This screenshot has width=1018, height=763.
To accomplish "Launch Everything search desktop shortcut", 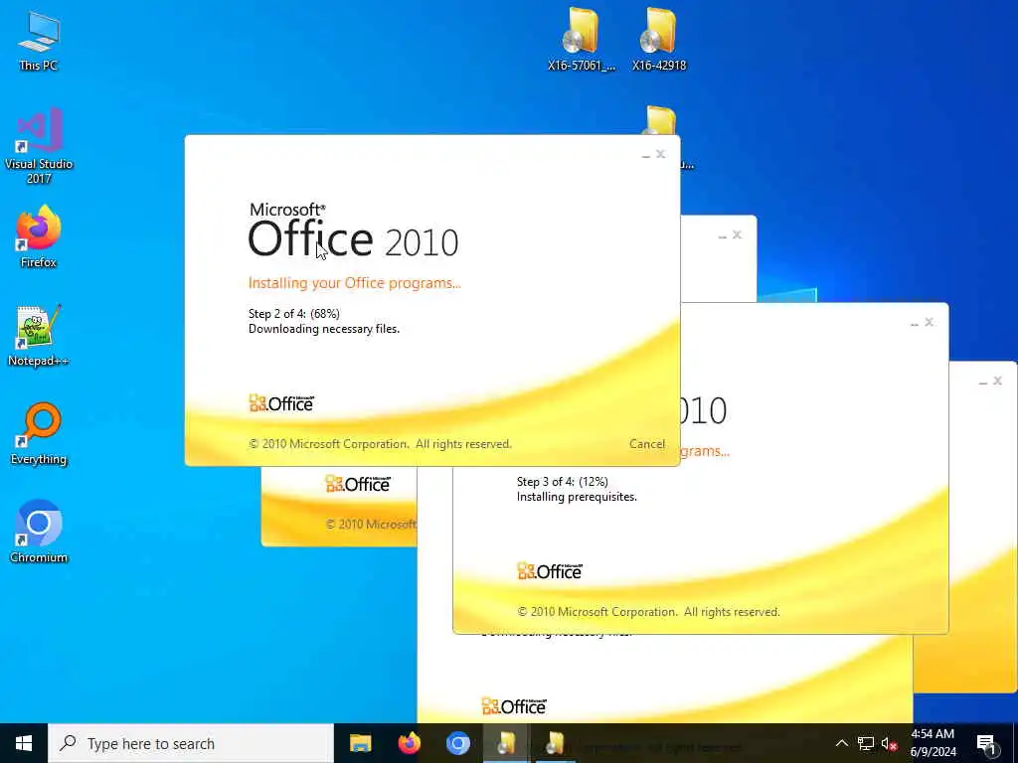I will (x=39, y=433).
